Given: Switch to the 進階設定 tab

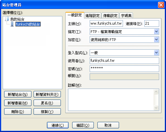Looking at the screenshot, I should pyautogui.click(x=93, y=15).
